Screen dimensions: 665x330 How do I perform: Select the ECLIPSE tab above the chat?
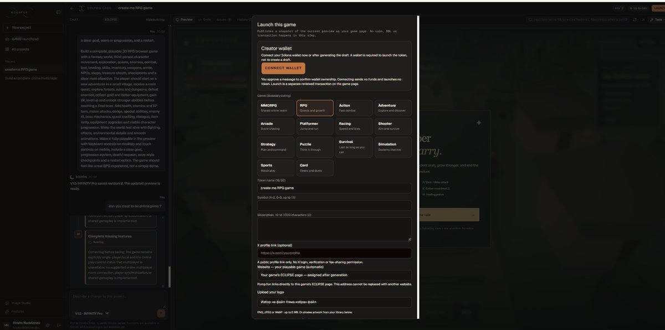pyautogui.click(x=111, y=19)
